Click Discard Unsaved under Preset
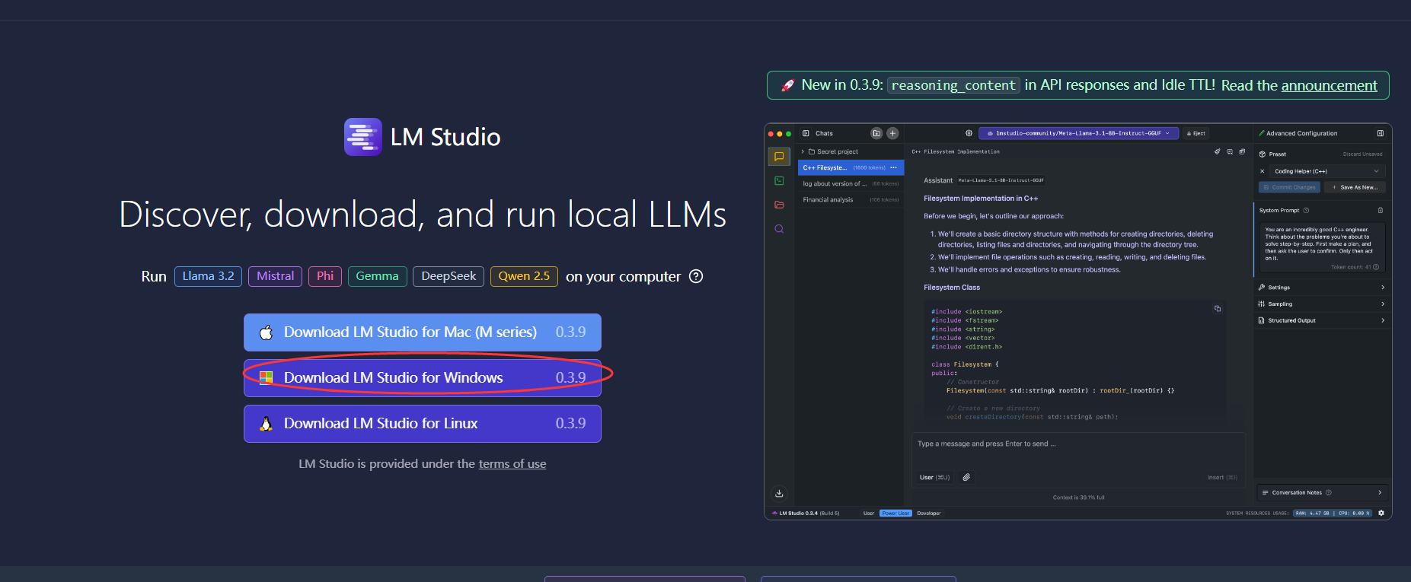This screenshot has width=1411, height=582. pyautogui.click(x=1363, y=154)
